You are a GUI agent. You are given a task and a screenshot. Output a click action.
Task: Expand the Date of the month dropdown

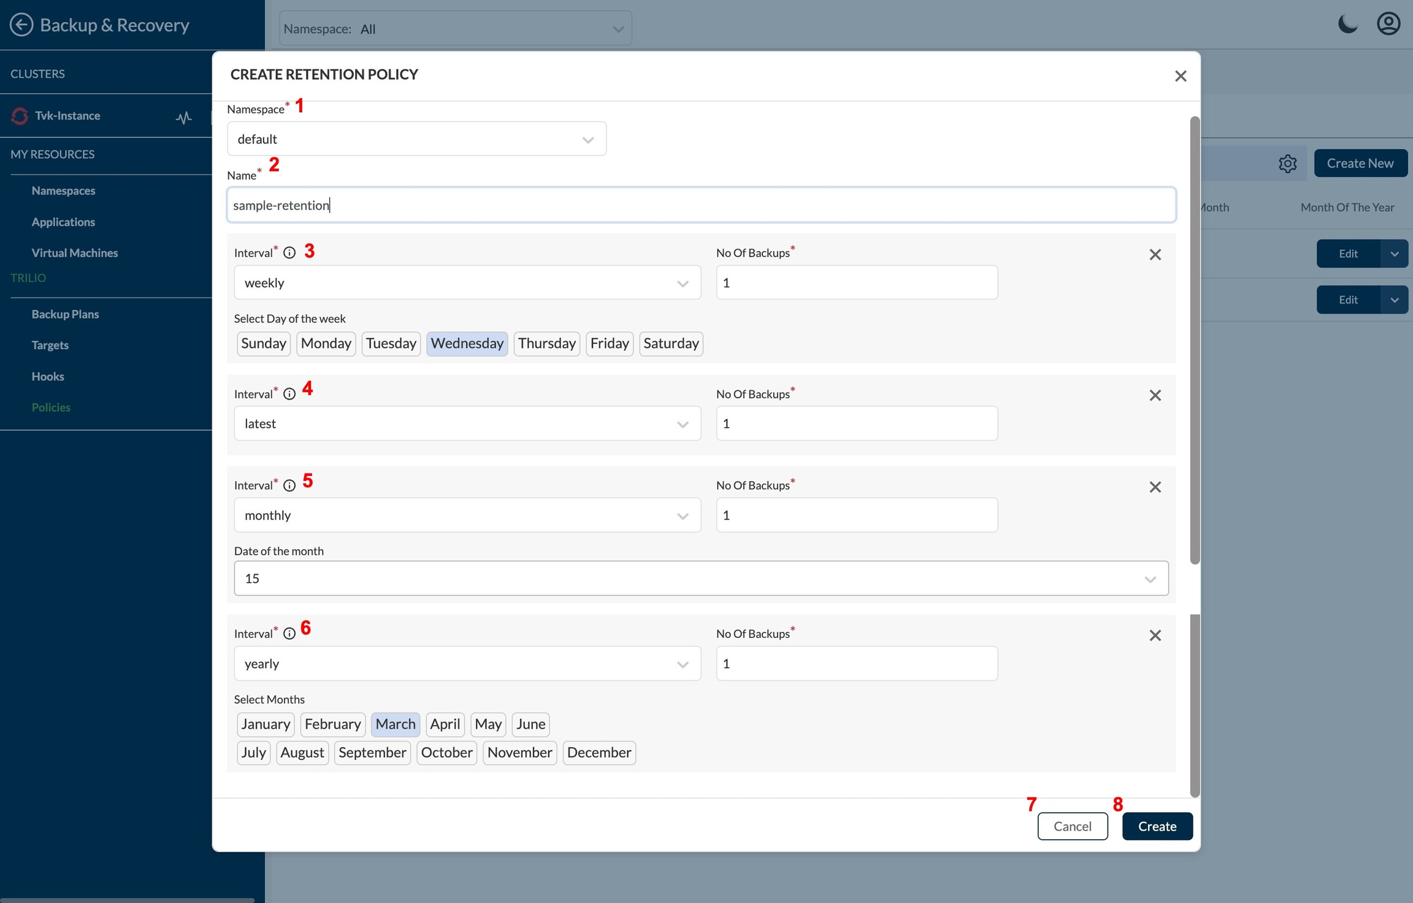click(700, 578)
